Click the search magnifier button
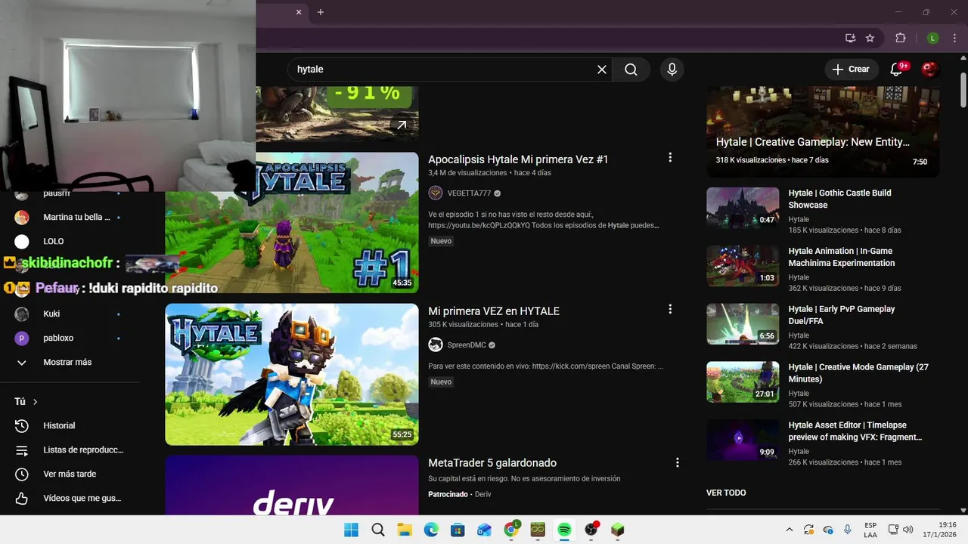Screen dimensions: 968x544 coord(631,70)
